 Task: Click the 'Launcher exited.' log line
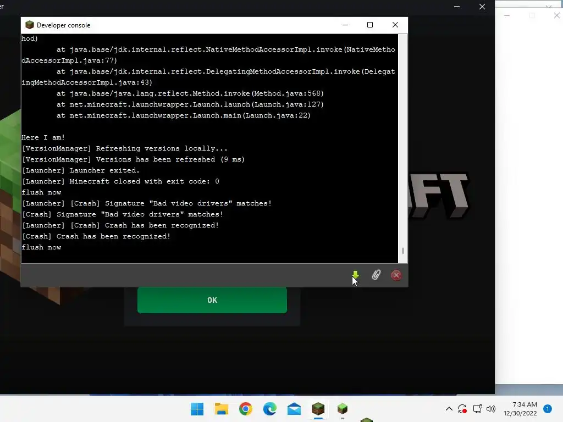pos(81,170)
